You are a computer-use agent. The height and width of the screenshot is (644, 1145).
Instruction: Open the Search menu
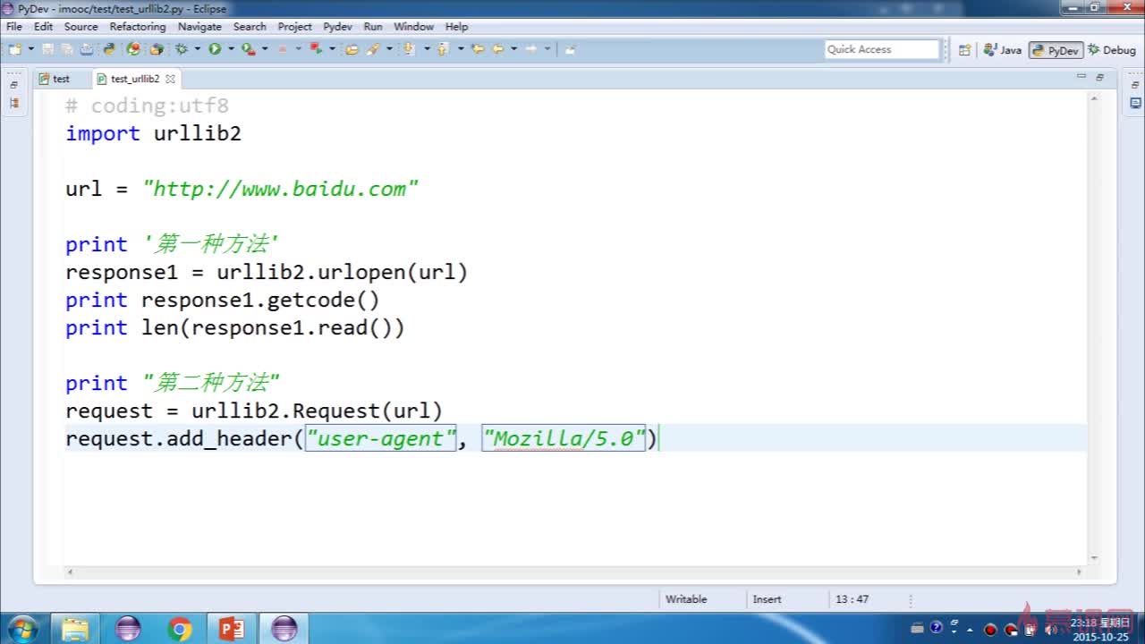pyautogui.click(x=250, y=27)
